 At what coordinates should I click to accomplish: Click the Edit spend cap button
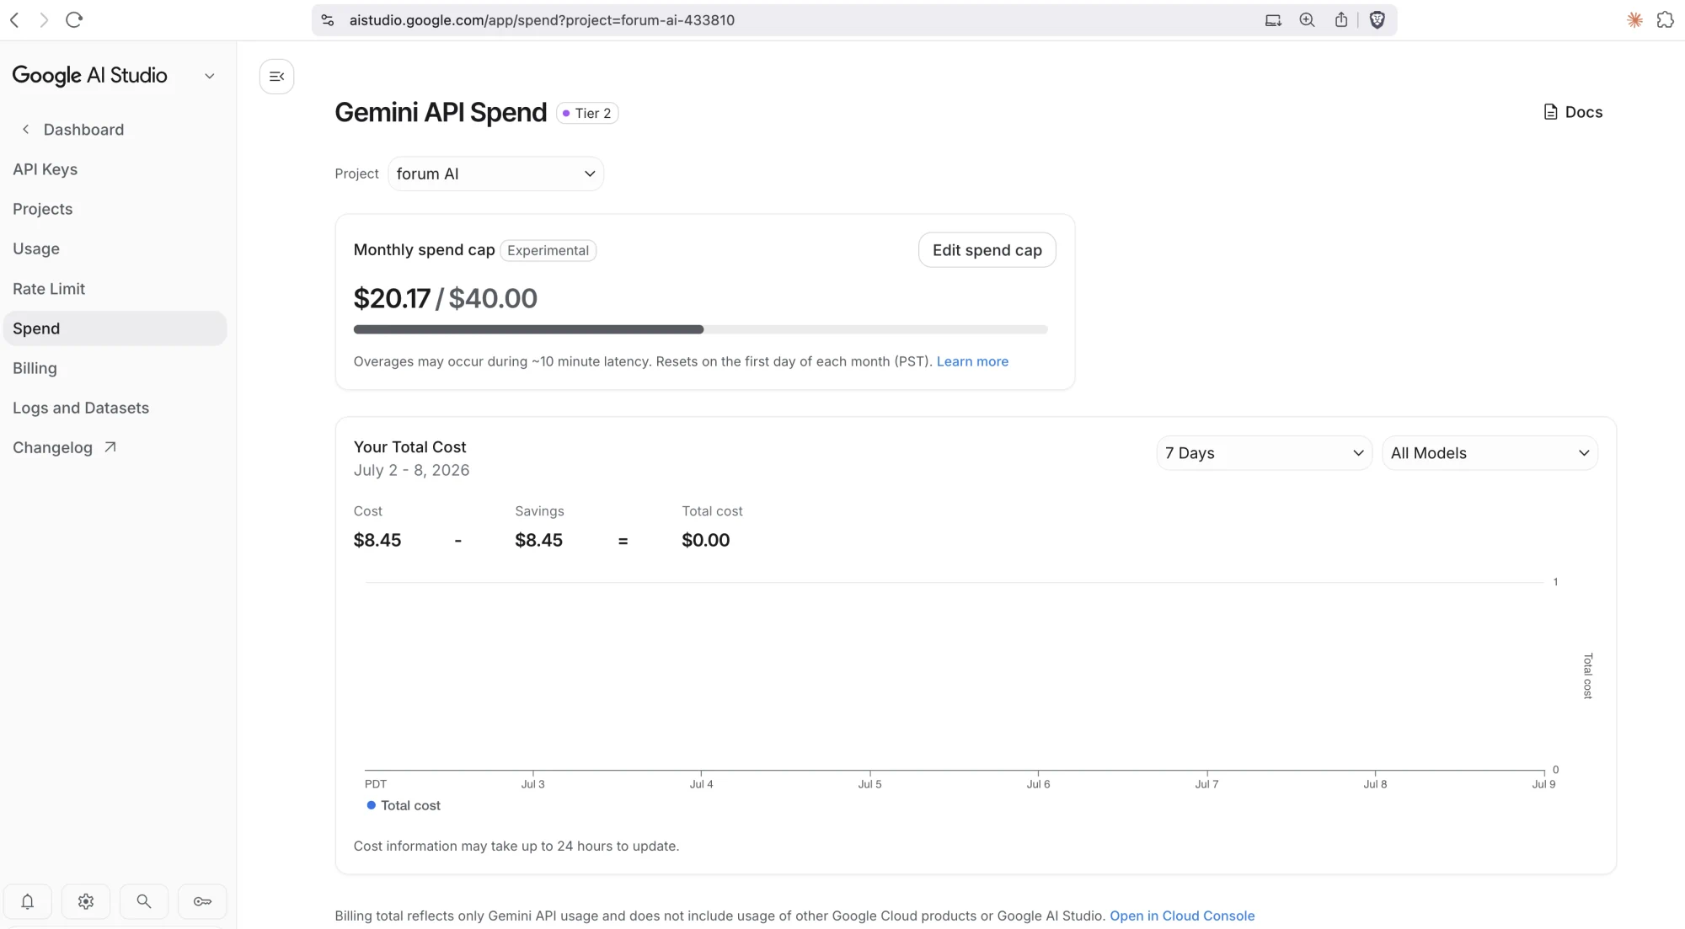pos(987,250)
